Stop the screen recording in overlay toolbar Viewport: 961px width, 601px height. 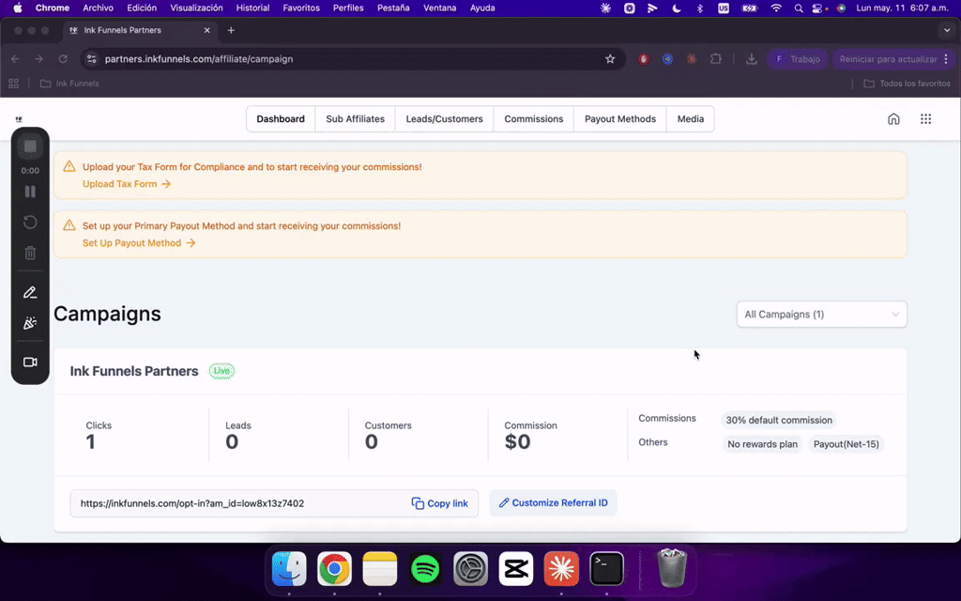pyautogui.click(x=30, y=146)
